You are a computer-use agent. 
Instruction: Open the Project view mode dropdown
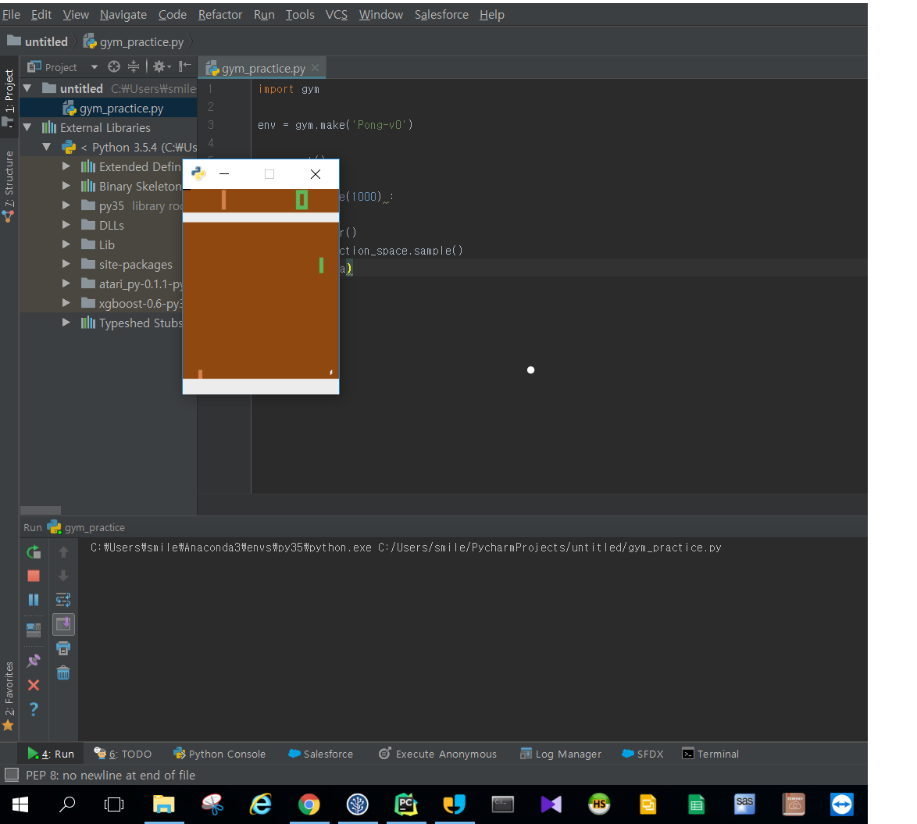[x=95, y=67]
